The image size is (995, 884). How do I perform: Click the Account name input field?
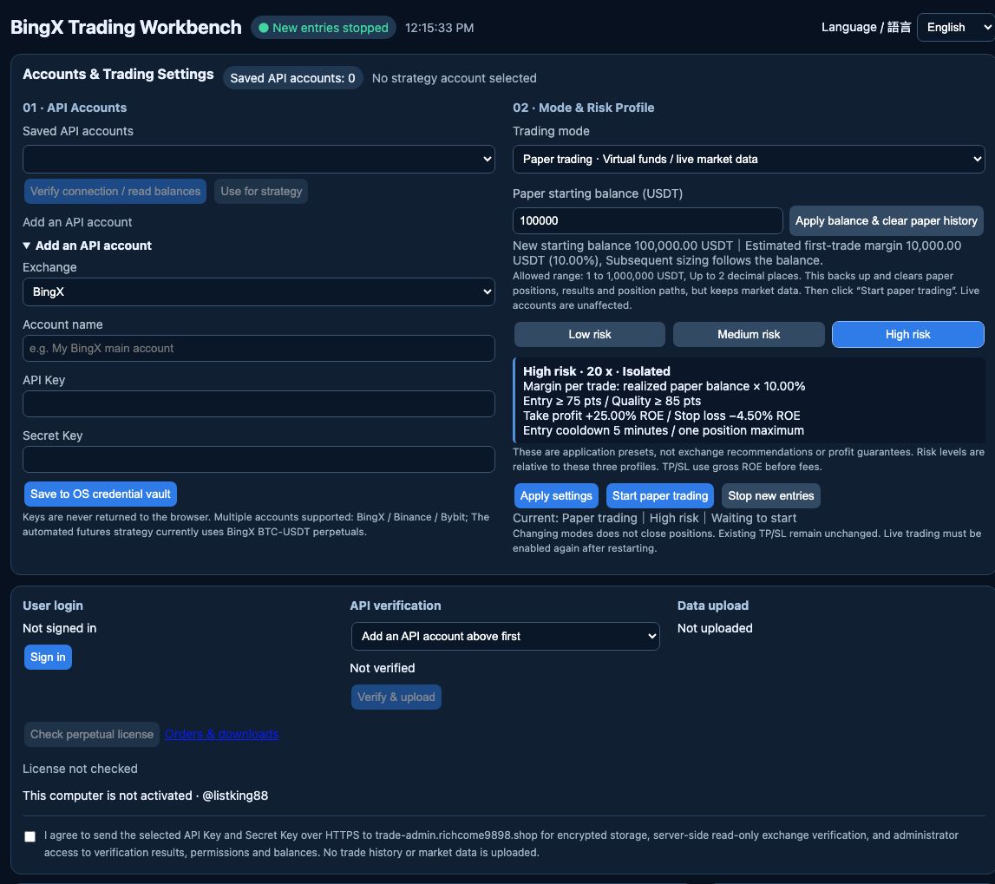[x=259, y=349]
